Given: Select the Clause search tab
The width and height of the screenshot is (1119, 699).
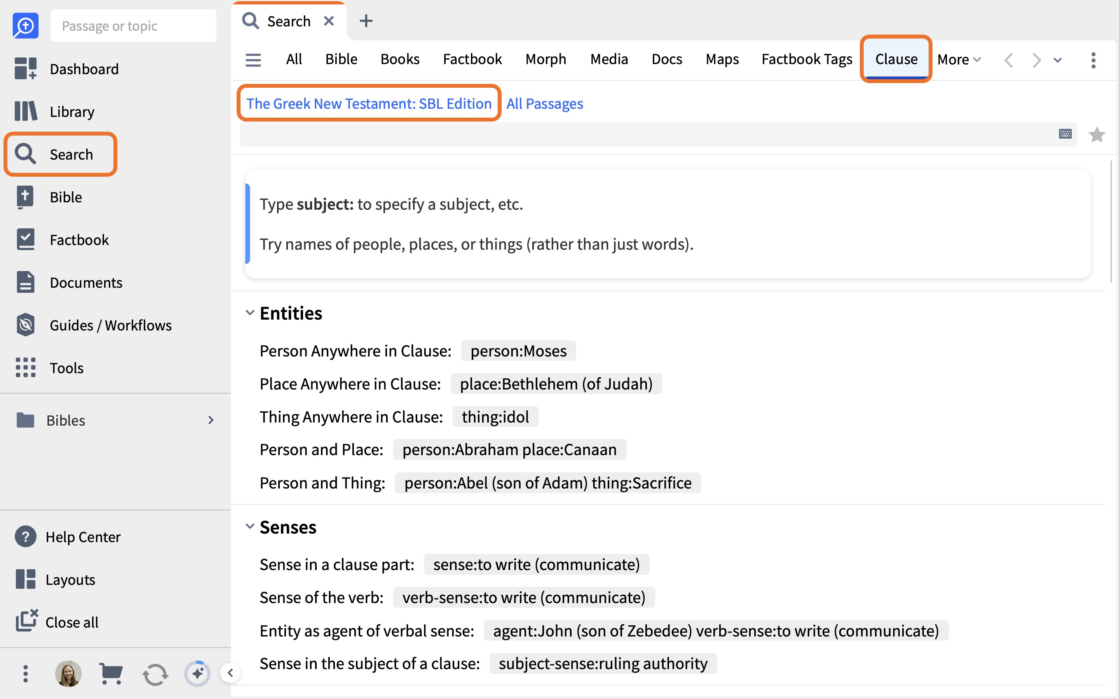Looking at the screenshot, I should 896,59.
